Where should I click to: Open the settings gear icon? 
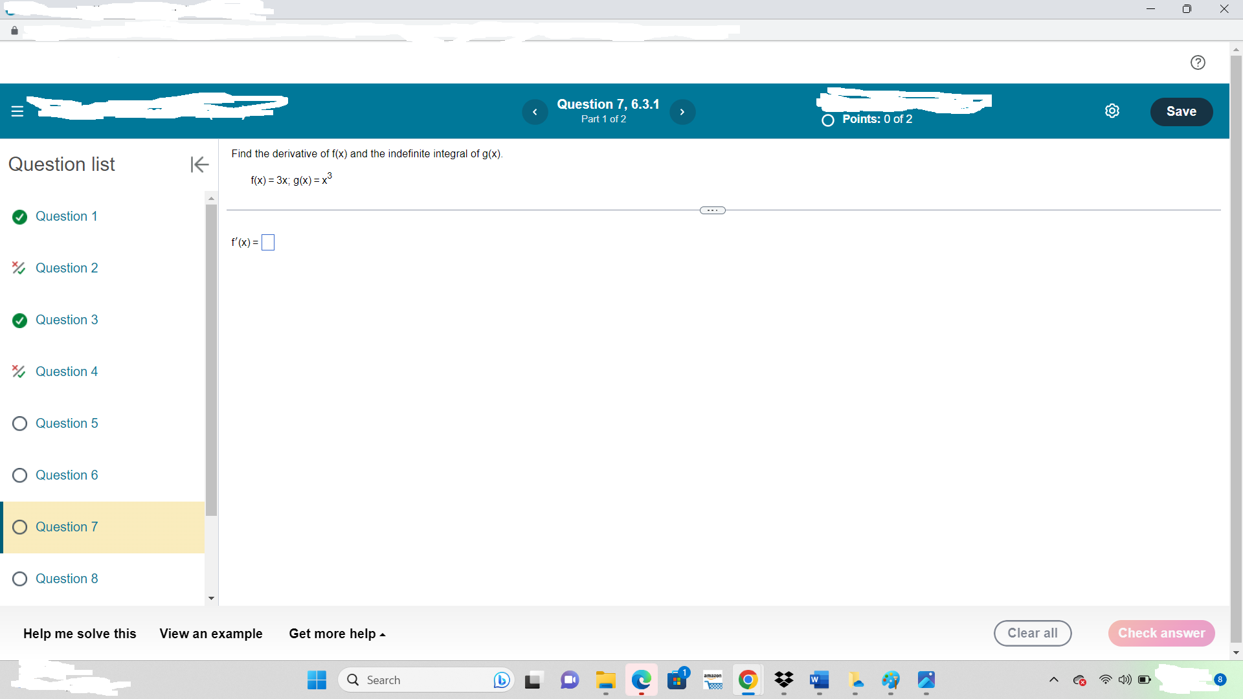pyautogui.click(x=1112, y=111)
